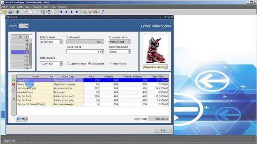
Task: Click the Cut toolbar icon
Action: click(x=25, y=12)
